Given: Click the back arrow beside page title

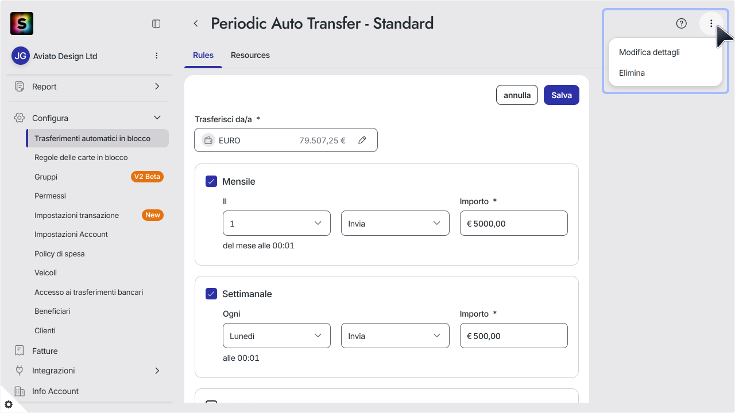Looking at the screenshot, I should (x=196, y=24).
